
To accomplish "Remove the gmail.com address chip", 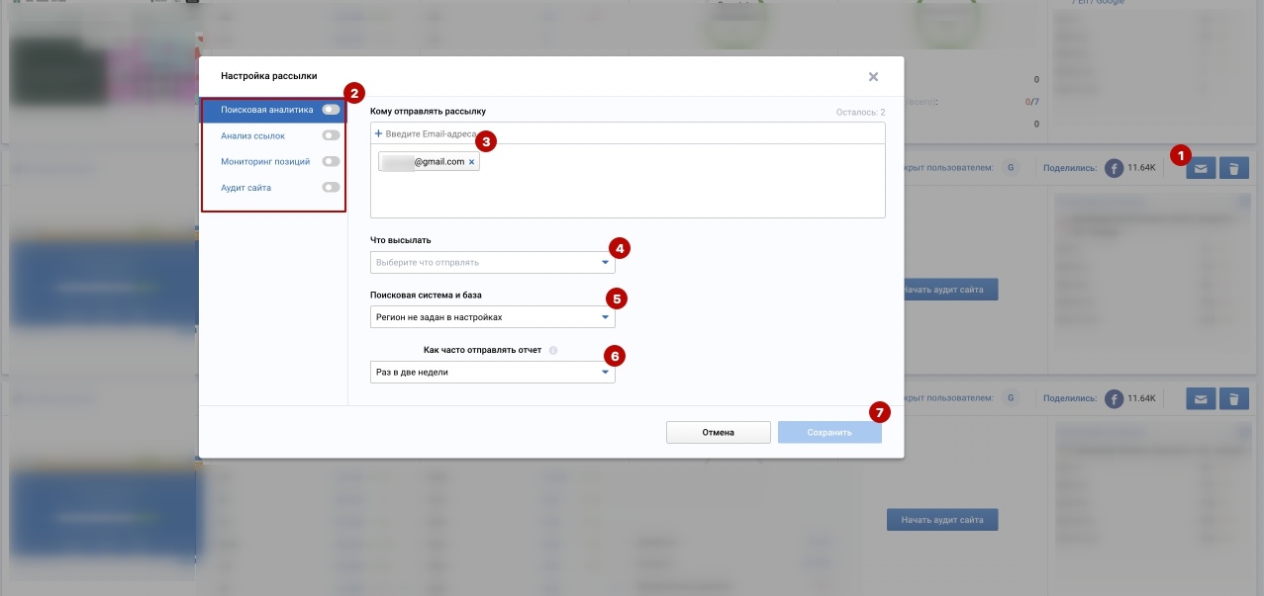I will coord(471,162).
